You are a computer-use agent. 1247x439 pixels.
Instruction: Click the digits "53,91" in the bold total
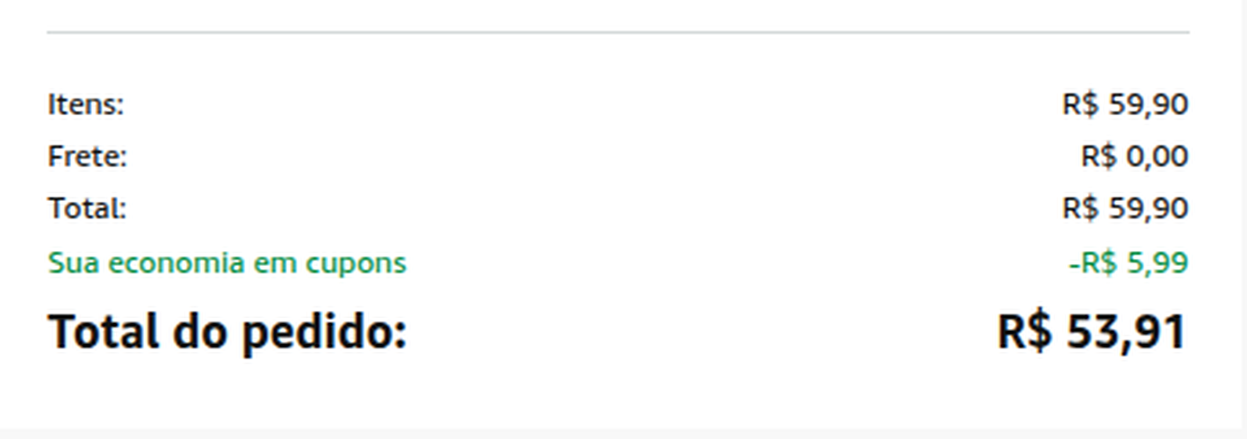(1127, 332)
